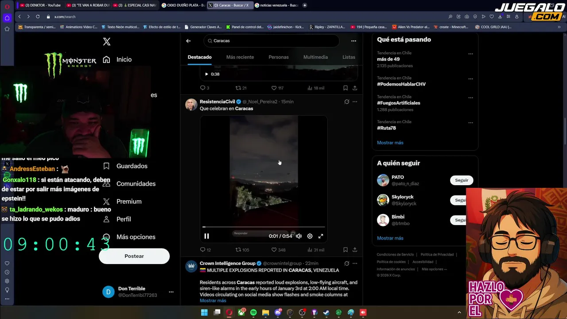Follow PATO with Seguir button
Viewport: 567px width, 319px height.
coord(462,180)
